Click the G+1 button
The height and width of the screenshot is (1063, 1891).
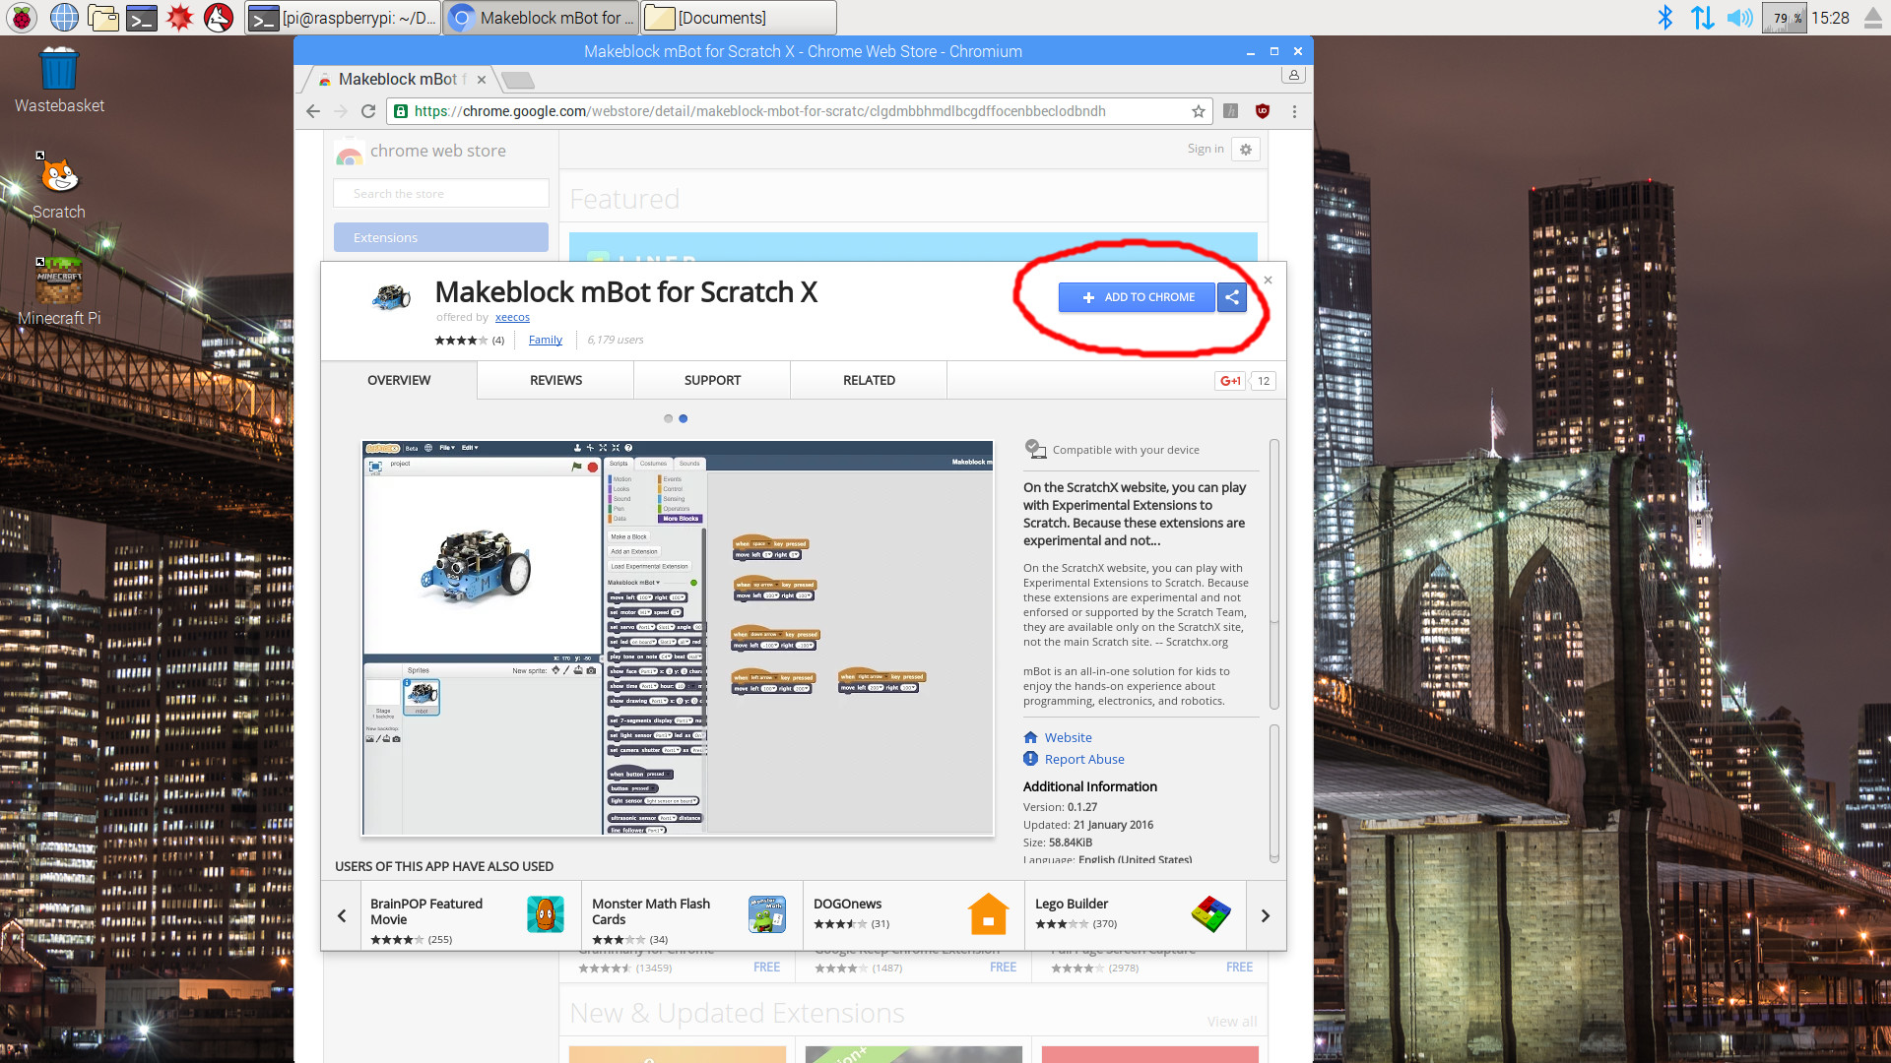coord(1230,381)
